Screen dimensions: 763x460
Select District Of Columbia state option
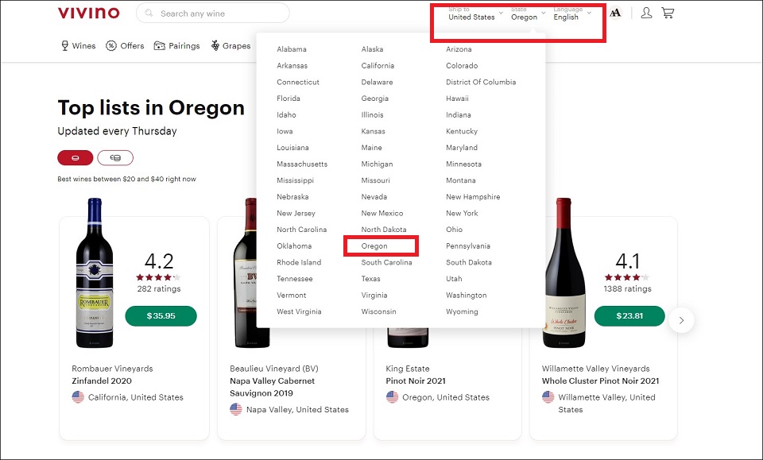tap(481, 82)
